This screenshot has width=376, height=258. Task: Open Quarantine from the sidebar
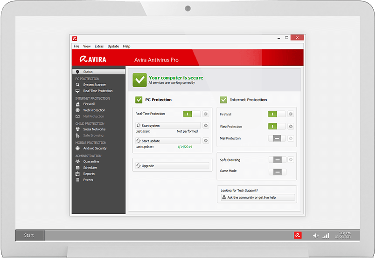pos(91,162)
